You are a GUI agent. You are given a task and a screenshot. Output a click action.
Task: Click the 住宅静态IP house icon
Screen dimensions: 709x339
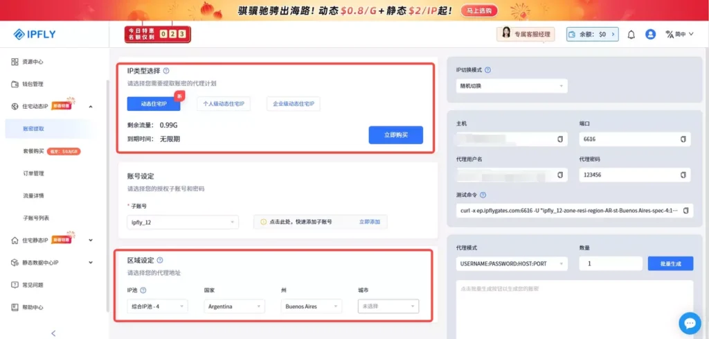click(15, 241)
